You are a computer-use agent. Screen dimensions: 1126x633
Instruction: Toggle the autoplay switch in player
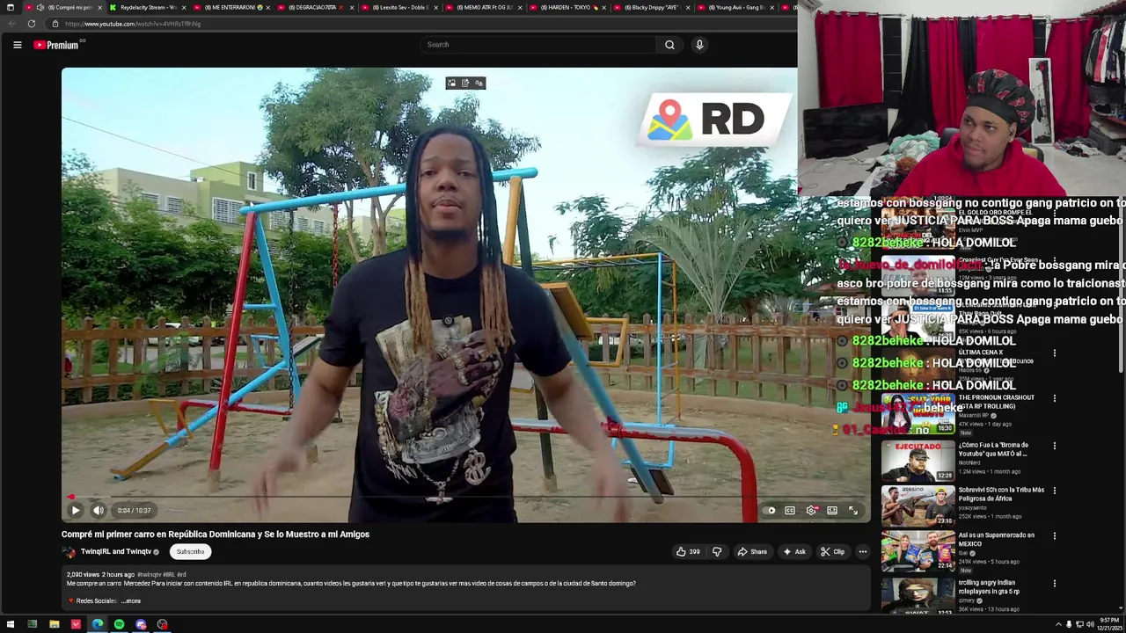pyautogui.click(x=771, y=510)
